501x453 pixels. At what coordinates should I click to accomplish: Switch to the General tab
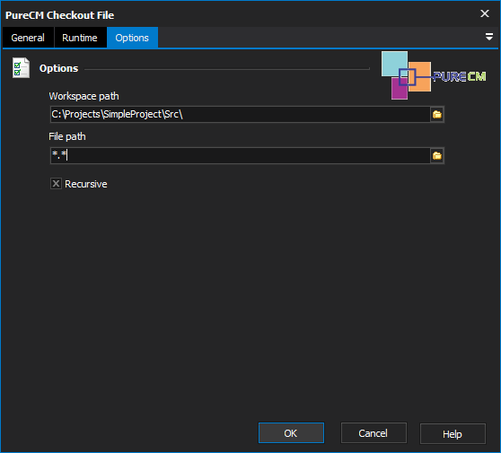28,38
